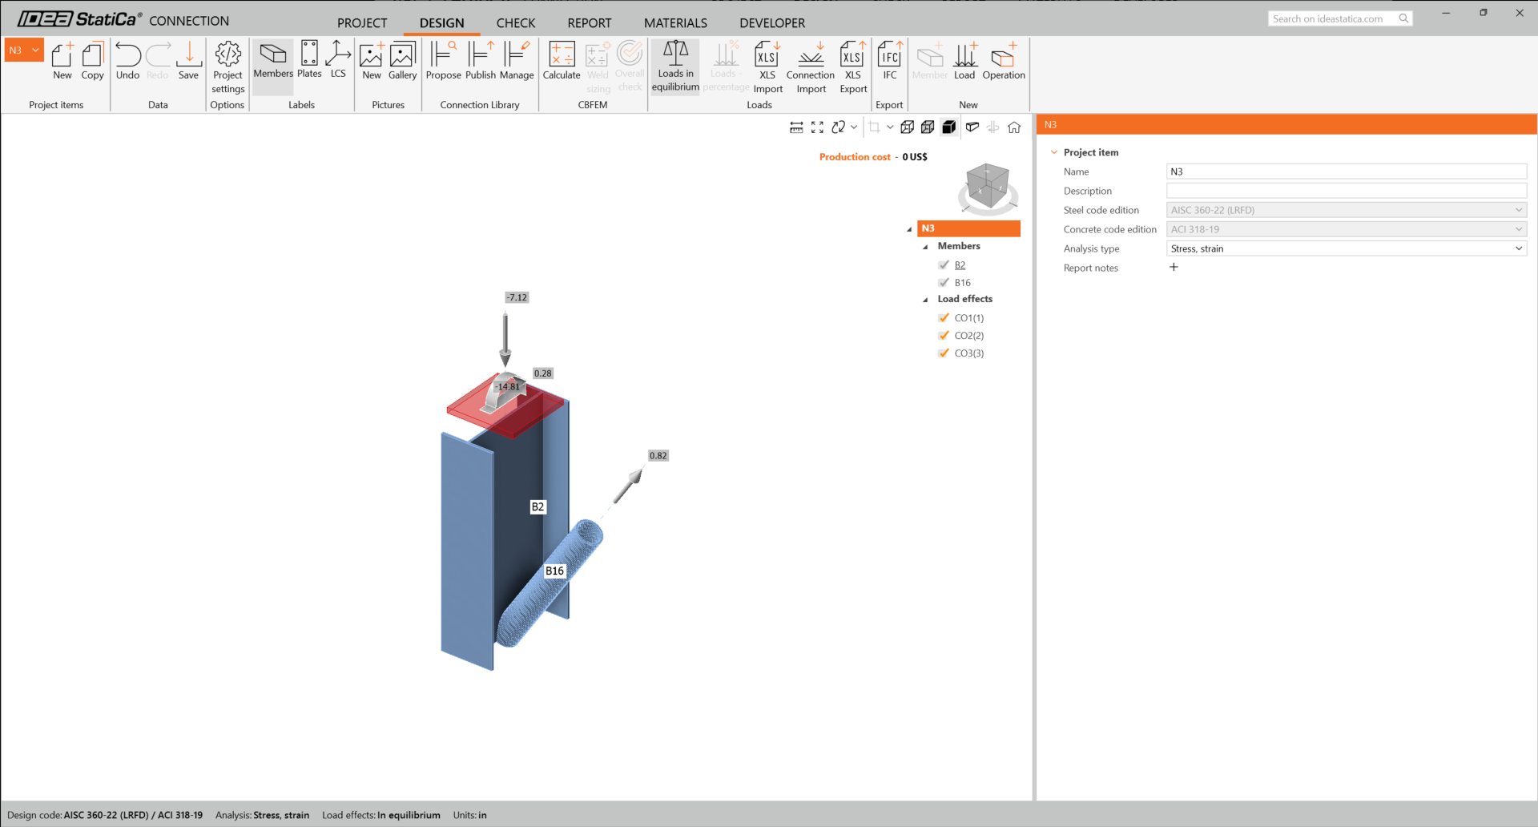Open the picture Gallery
The image size is (1538, 827).
402,60
